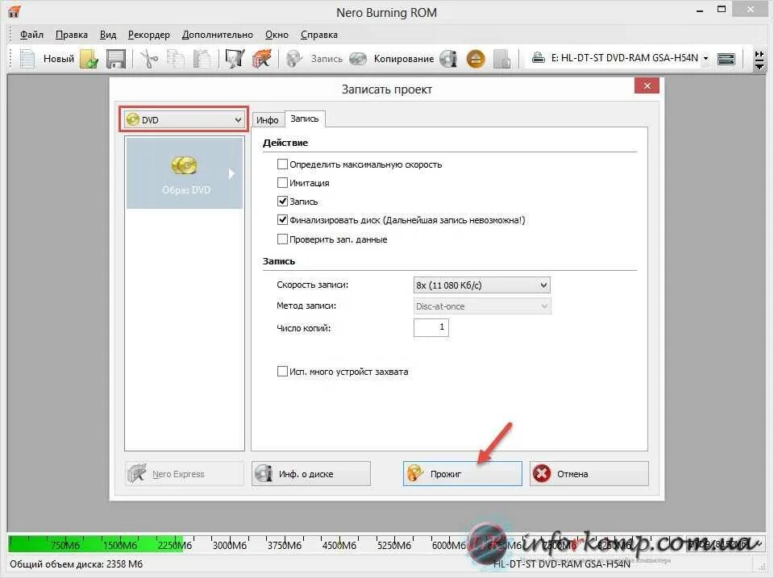The image size is (774, 578).
Task: Click the recorder drive icon beside drive E:
Action: click(538, 58)
